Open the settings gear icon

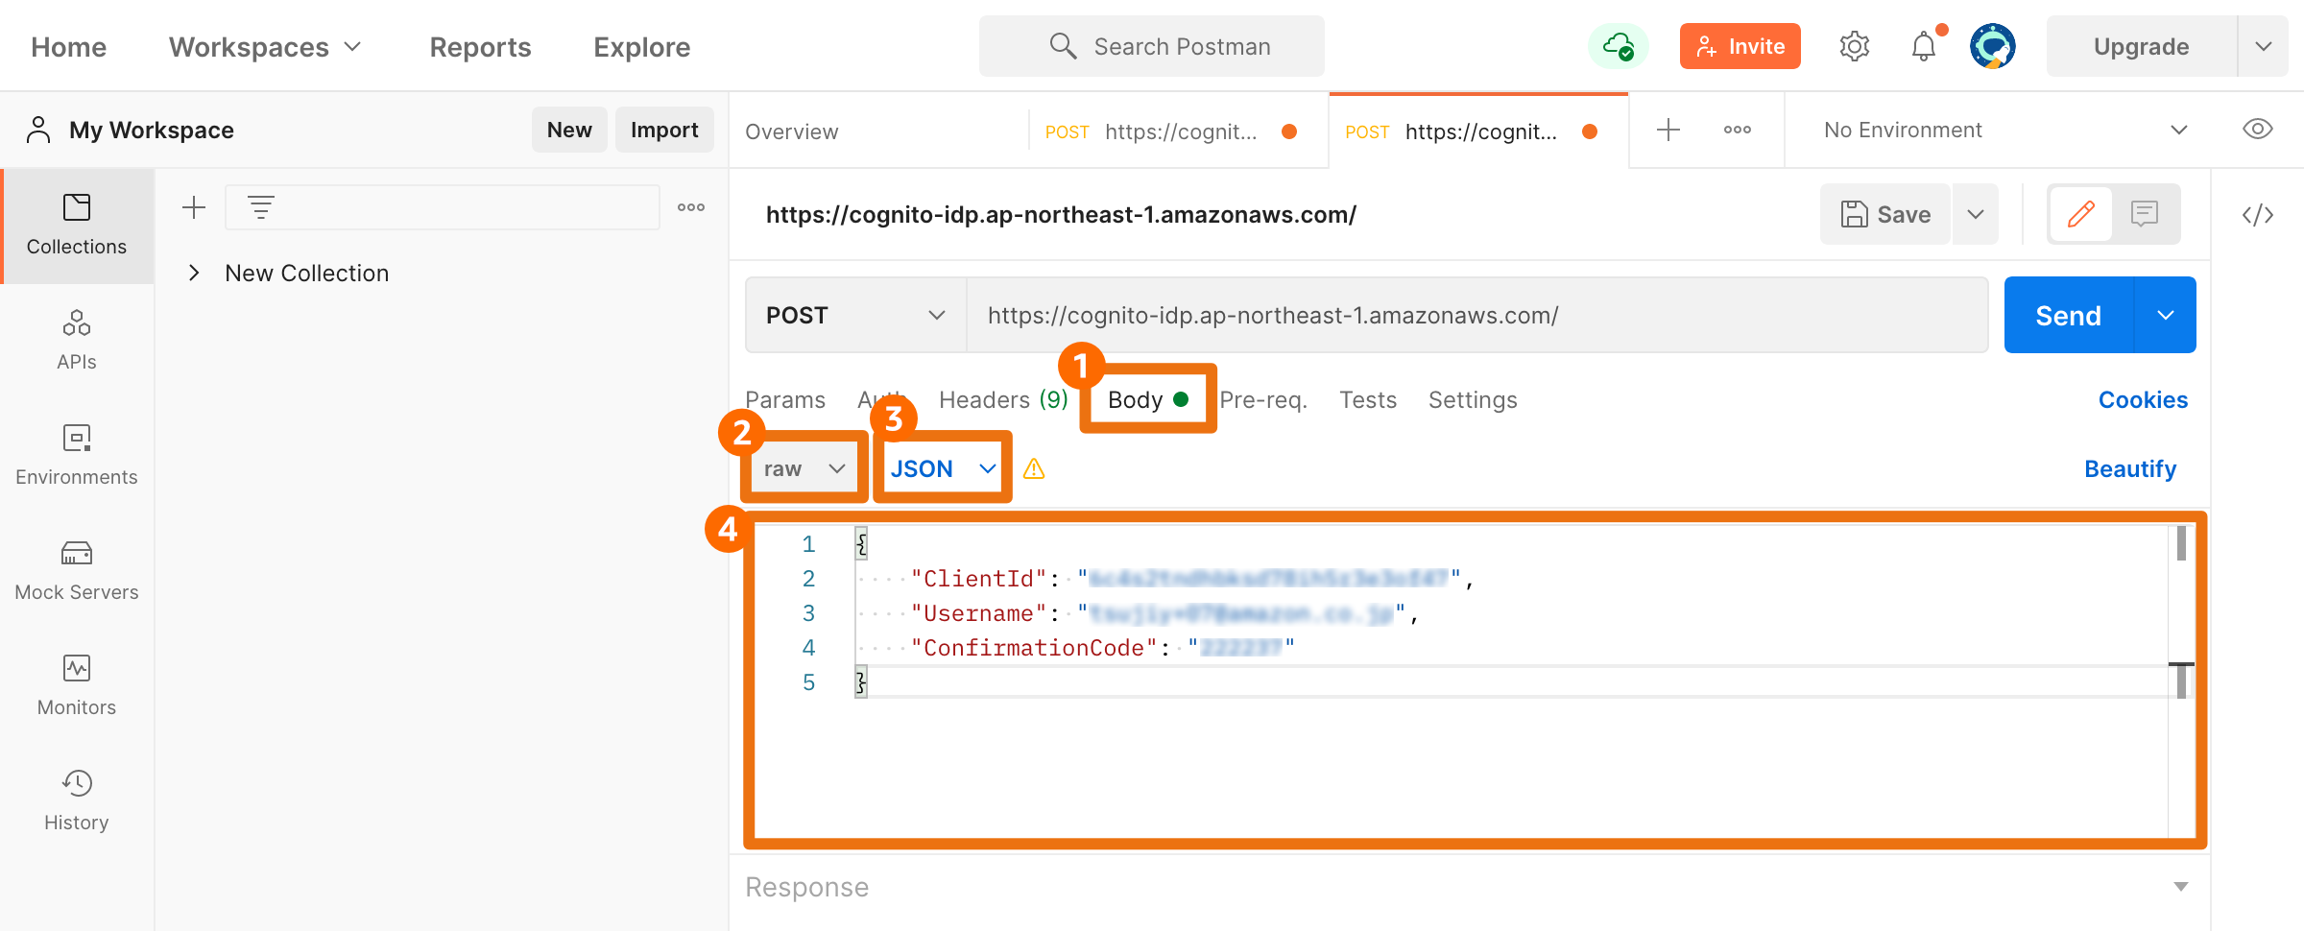1854,46
